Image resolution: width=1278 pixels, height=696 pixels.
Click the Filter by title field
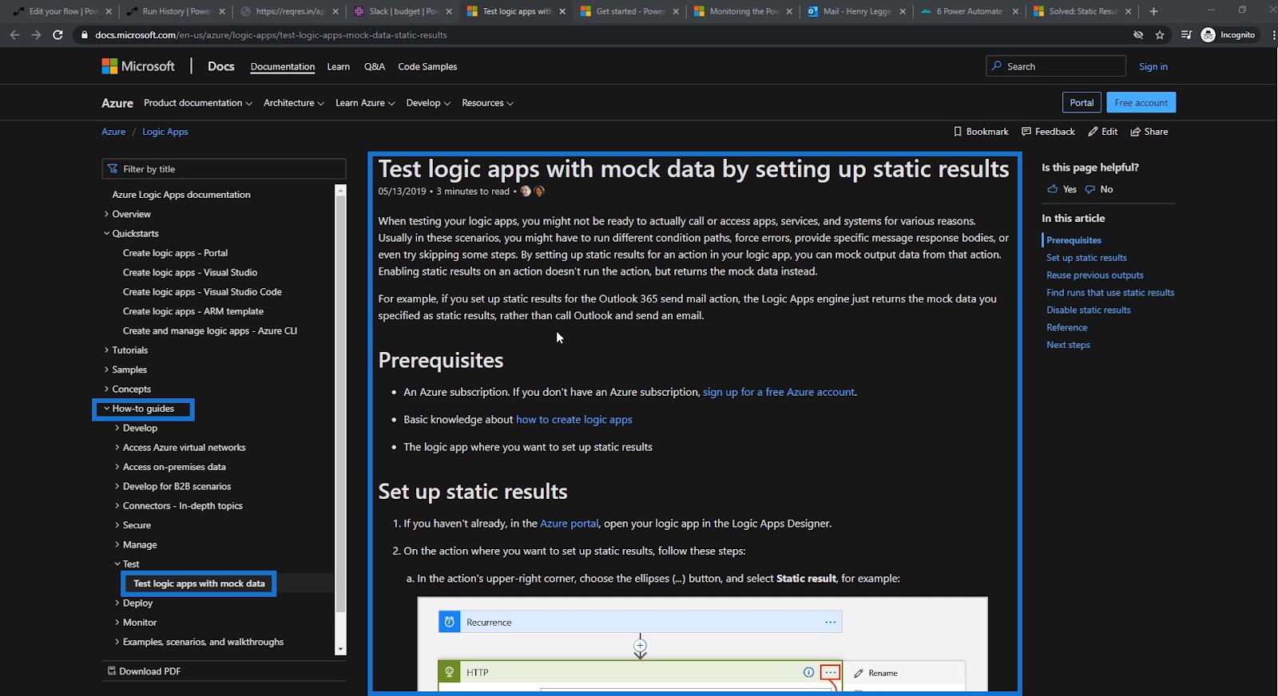224,169
